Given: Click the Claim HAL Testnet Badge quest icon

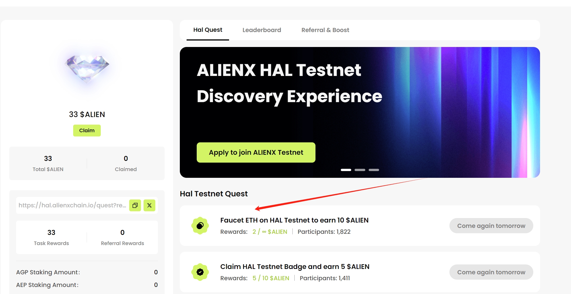Looking at the screenshot, I should point(200,272).
